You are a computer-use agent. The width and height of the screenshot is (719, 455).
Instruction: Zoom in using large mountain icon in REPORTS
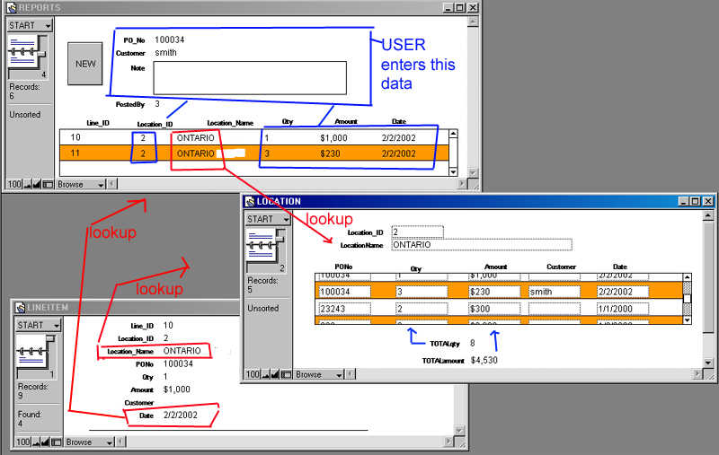[x=39, y=184]
